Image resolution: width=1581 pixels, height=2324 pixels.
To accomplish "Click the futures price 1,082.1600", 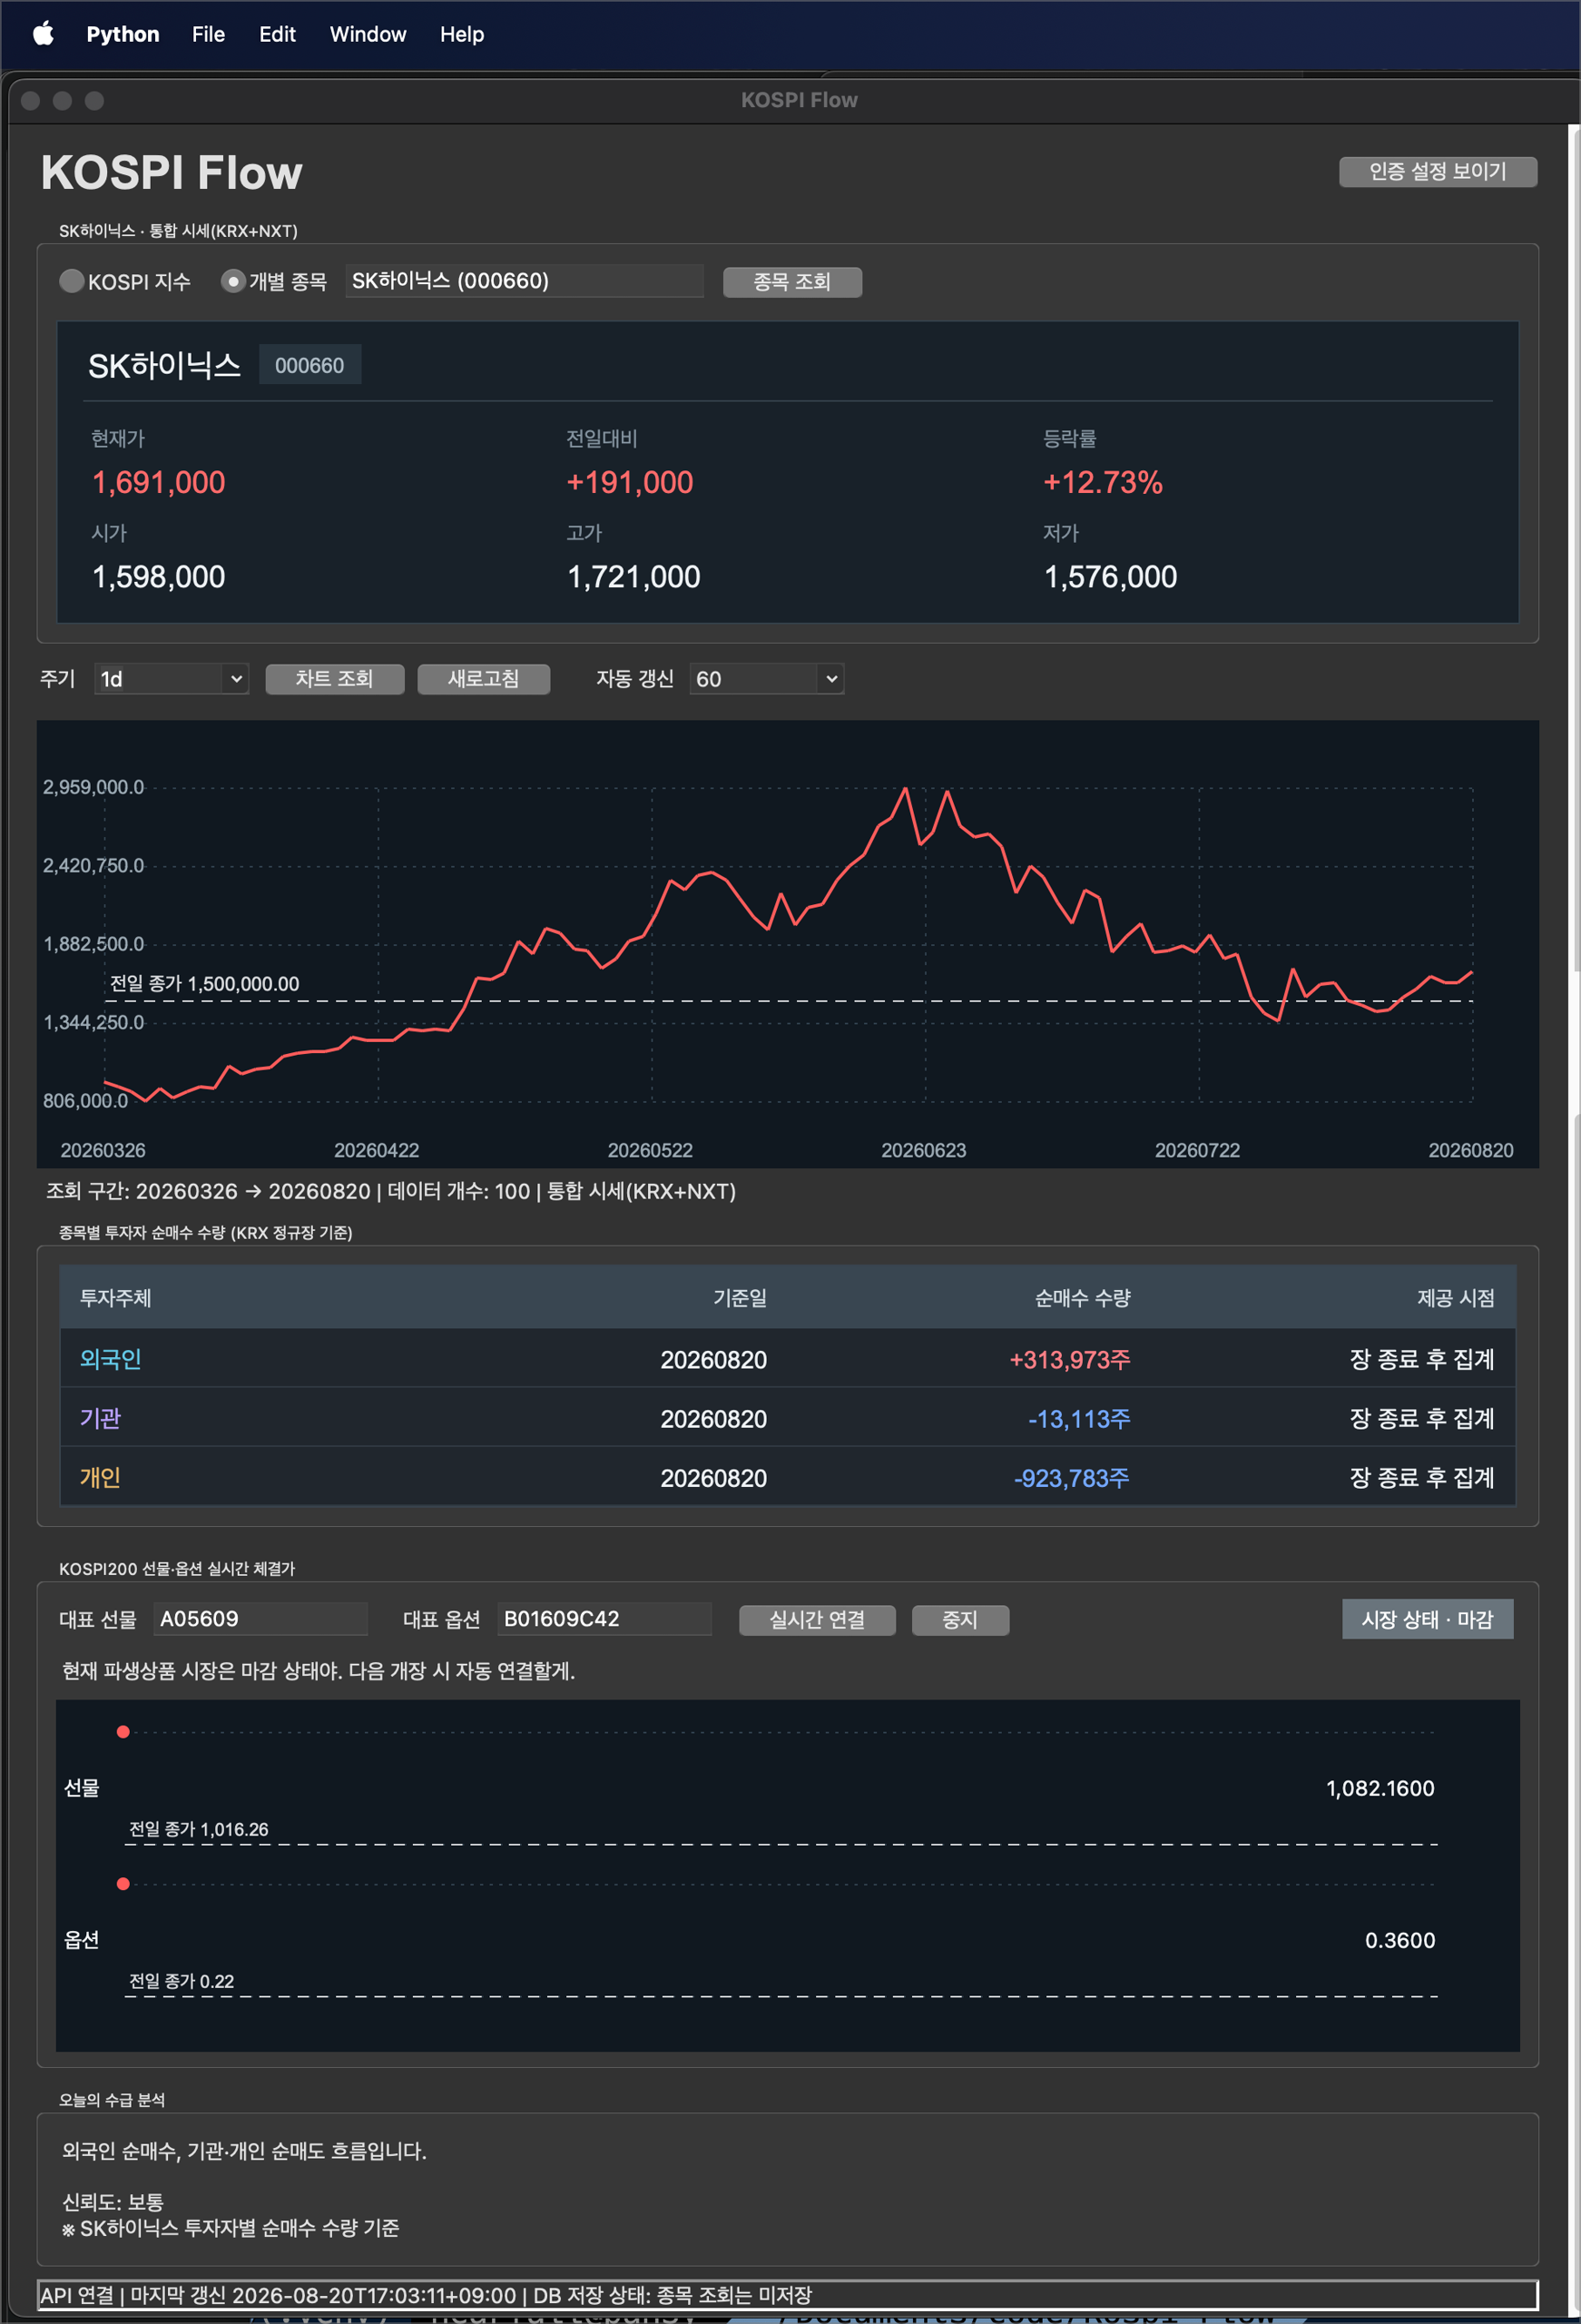I will pyautogui.click(x=1380, y=1788).
